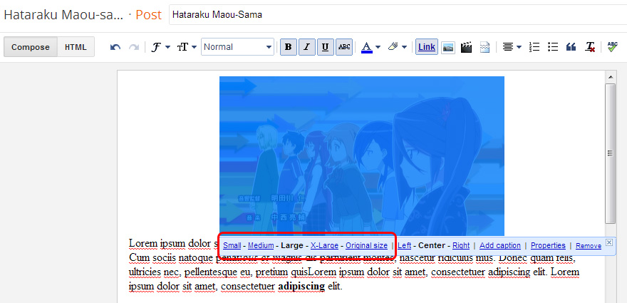627x303 pixels.
Task: Close the image options bubble
Action: 608,242
